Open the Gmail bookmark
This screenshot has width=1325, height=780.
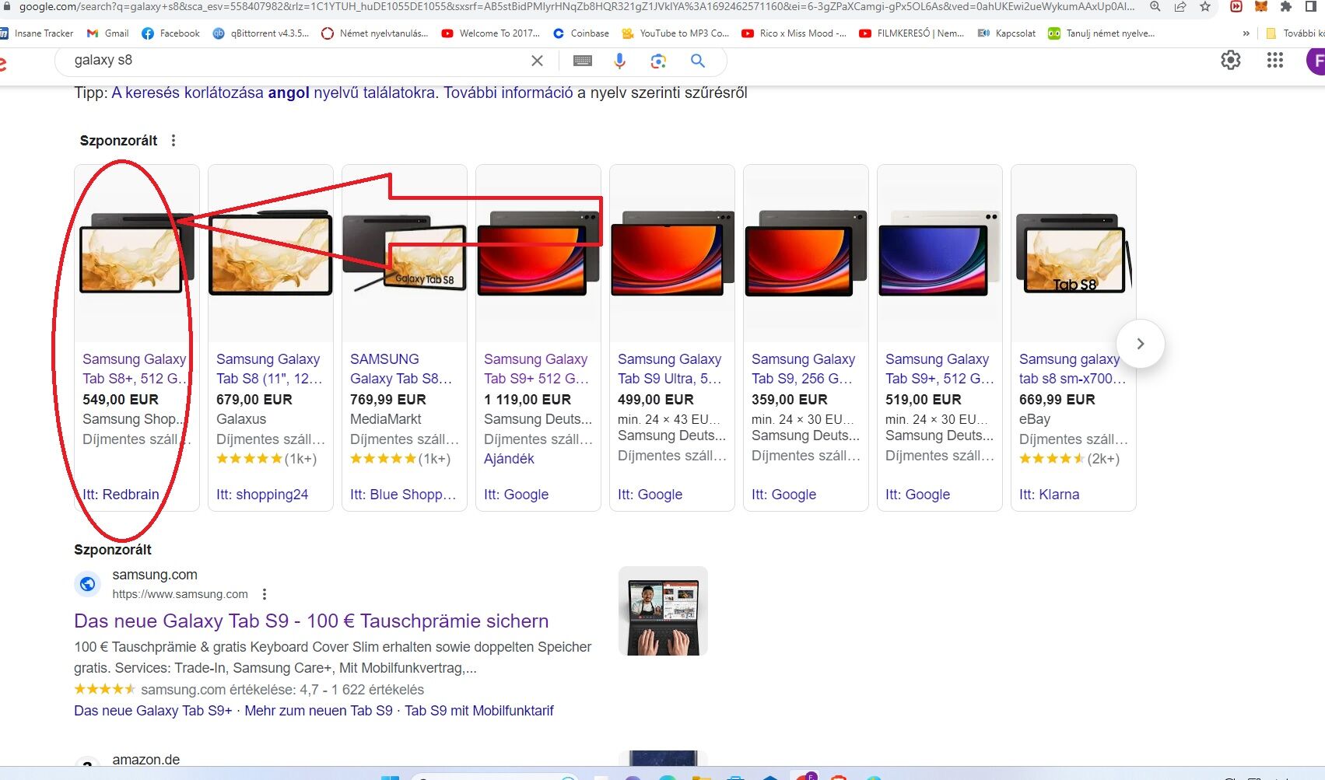108,33
